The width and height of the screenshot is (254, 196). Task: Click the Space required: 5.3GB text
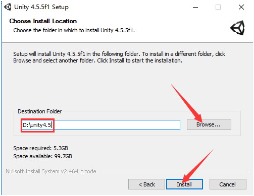(40, 148)
